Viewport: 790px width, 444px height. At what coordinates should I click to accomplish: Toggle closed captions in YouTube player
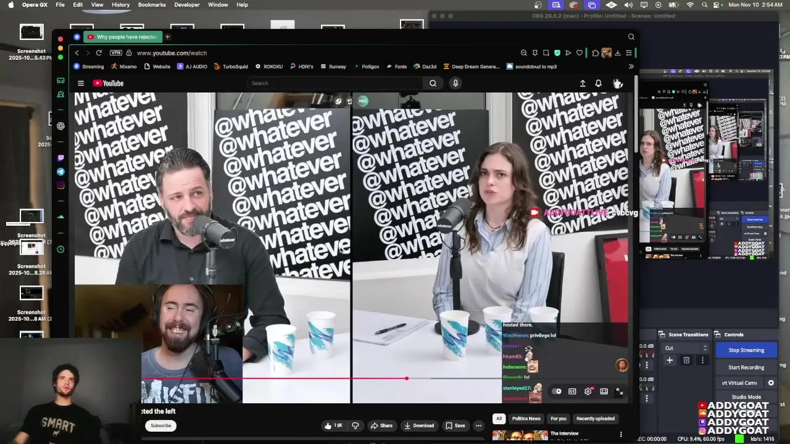tap(572, 391)
